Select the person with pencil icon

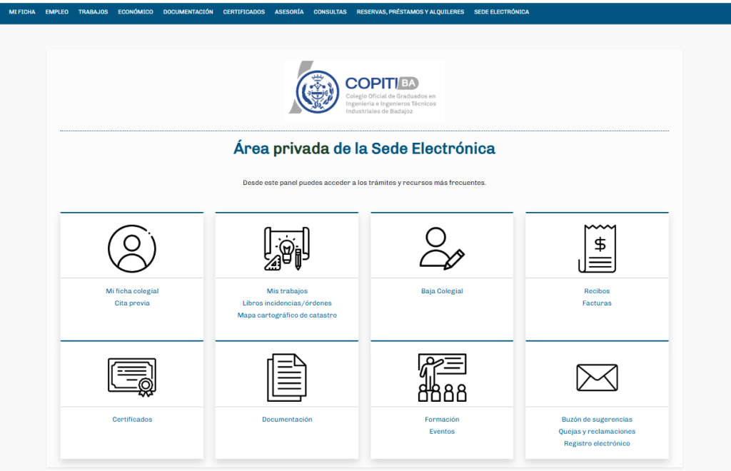[x=442, y=248]
